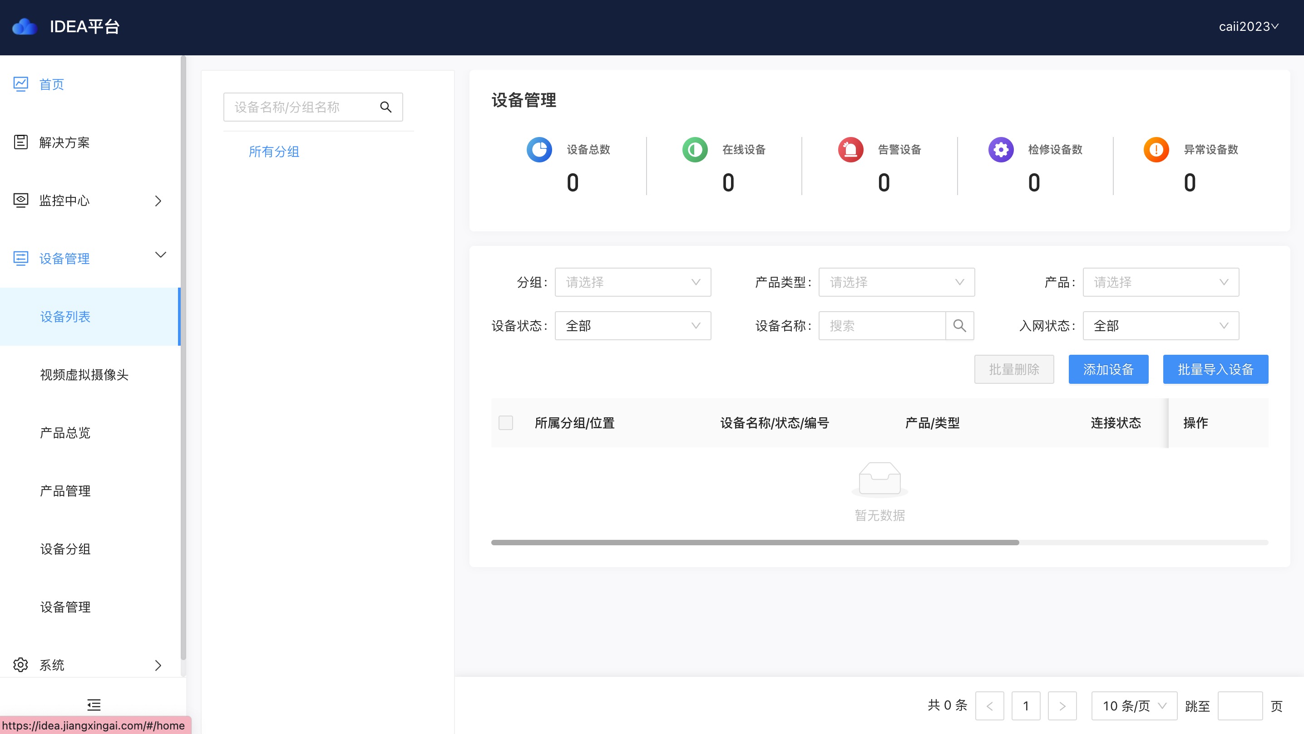The image size is (1304, 734).
Task: Click the 连接状态 column header
Action: click(1116, 423)
